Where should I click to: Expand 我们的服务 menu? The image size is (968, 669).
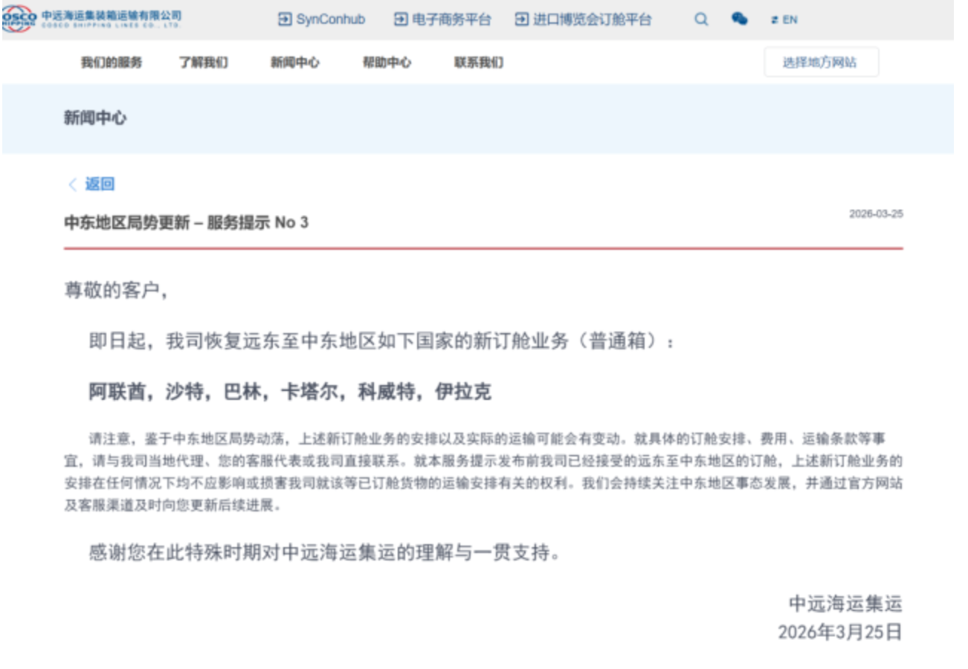112,62
